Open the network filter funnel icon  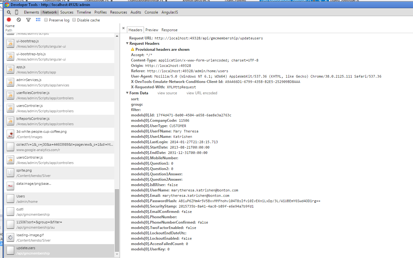[28, 20]
